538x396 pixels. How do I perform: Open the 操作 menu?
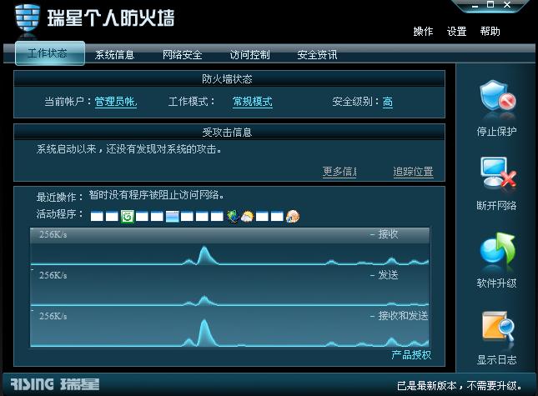click(x=423, y=32)
